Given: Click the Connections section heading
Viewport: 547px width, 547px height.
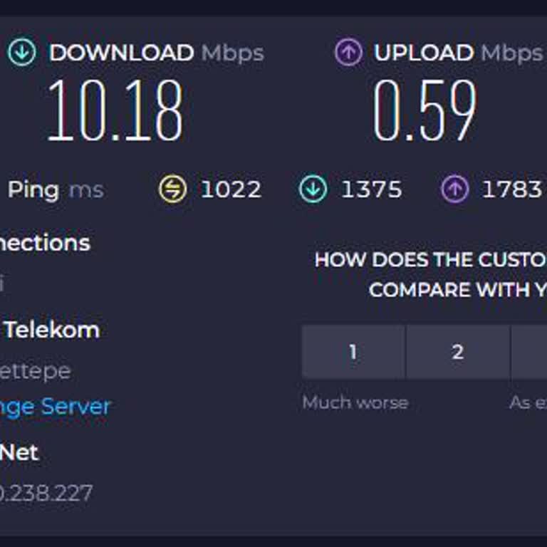Looking at the screenshot, I should coord(46,243).
